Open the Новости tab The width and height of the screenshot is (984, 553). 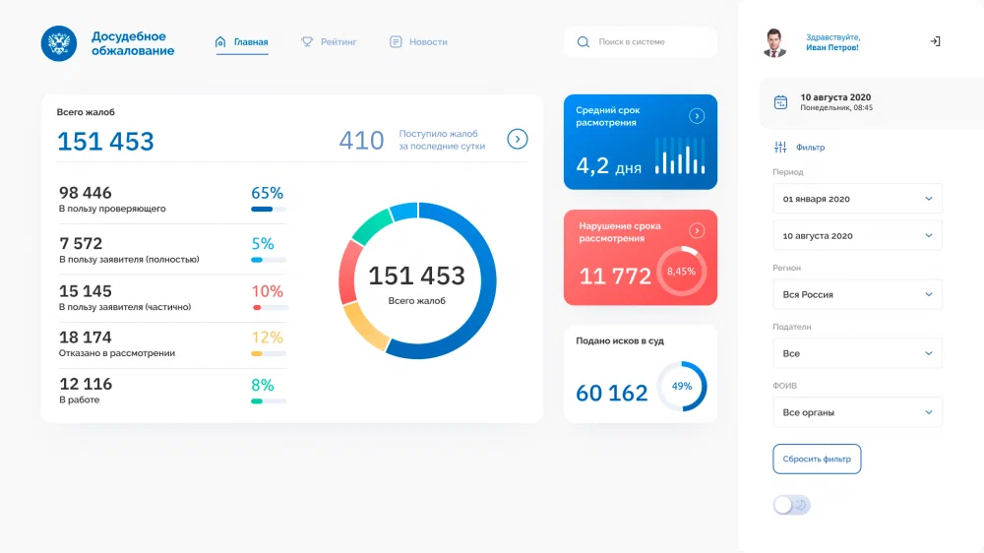pos(418,42)
